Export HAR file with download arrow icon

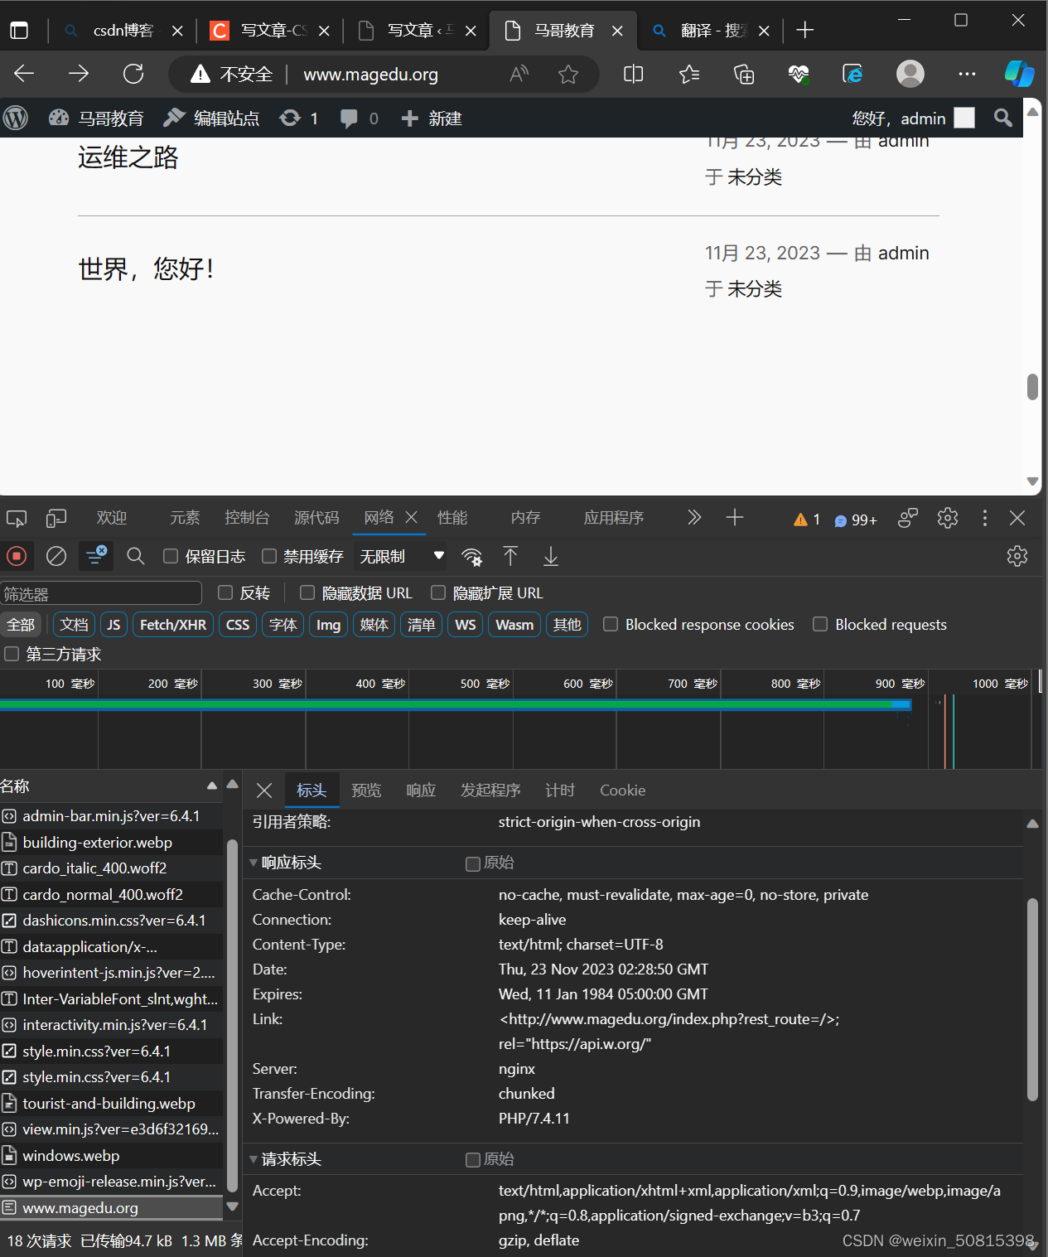[x=550, y=556]
